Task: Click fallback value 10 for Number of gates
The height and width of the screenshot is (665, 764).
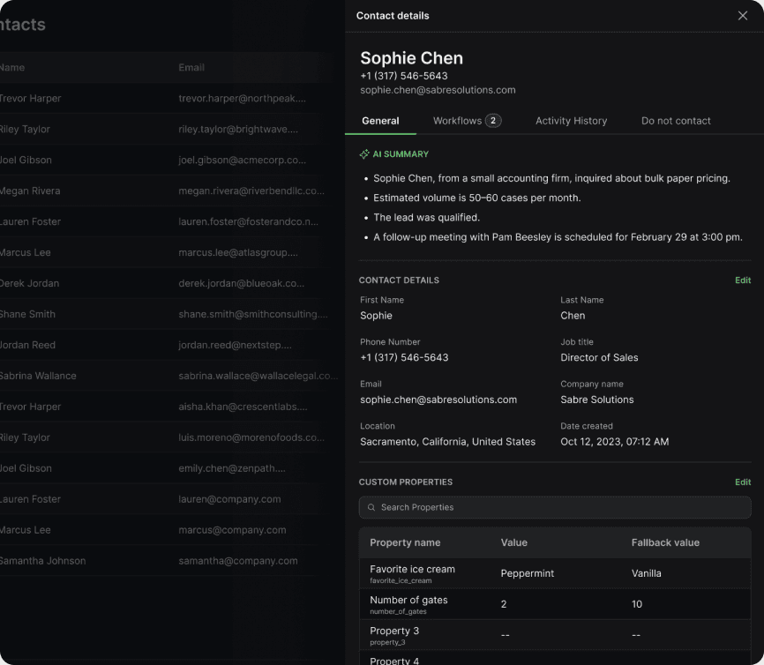Action: click(637, 604)
